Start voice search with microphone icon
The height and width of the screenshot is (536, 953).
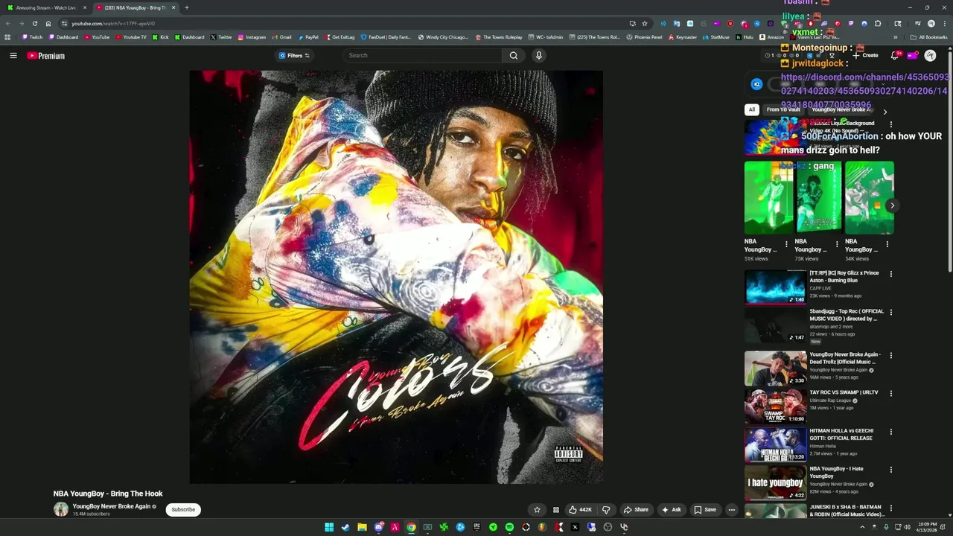tap(538, 55)
